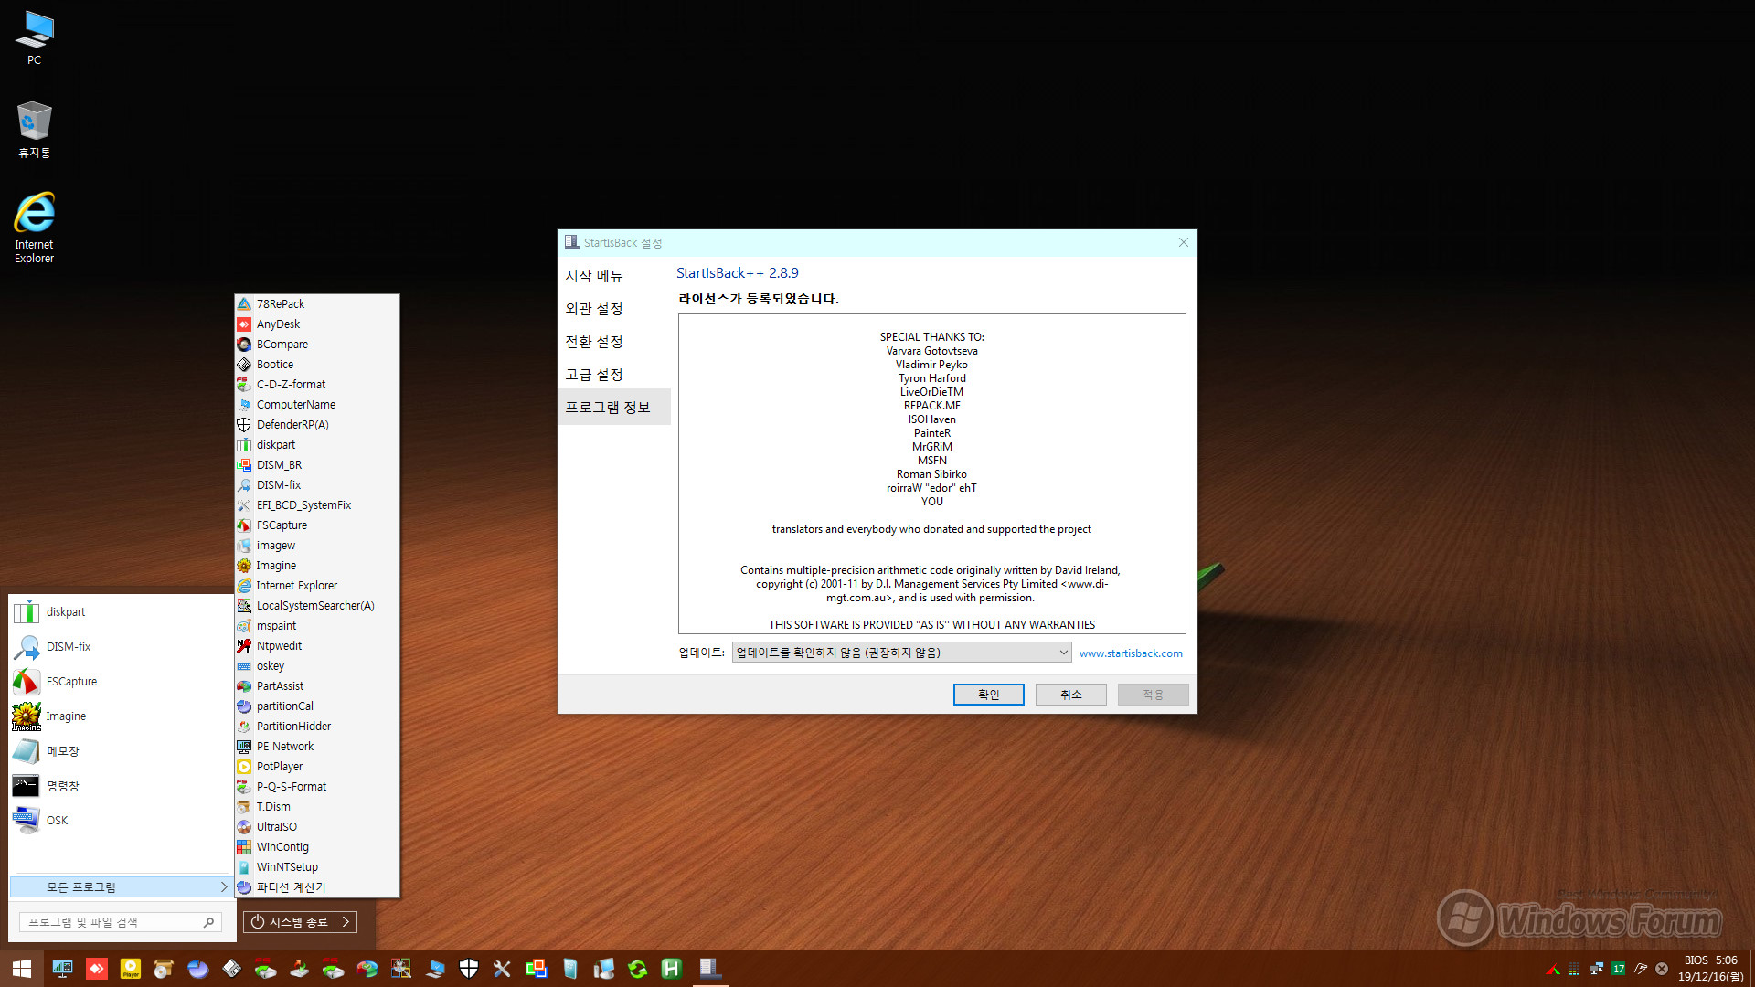Screen dimensions: 1755x987
Task: Click 확인 button in StartIsBack dialog
Action: tap(989, 695)
